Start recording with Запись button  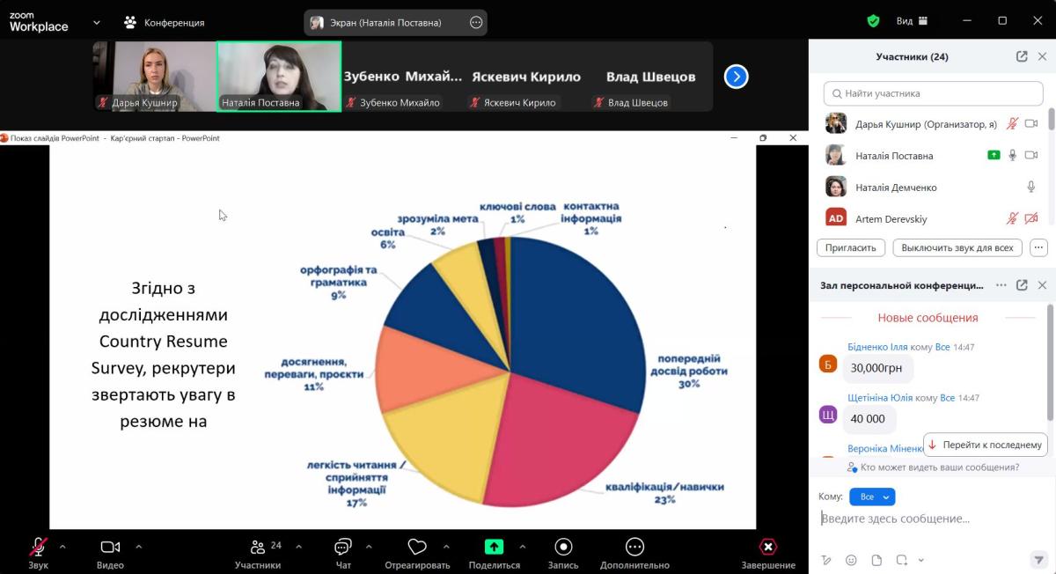tap(563, 554)
